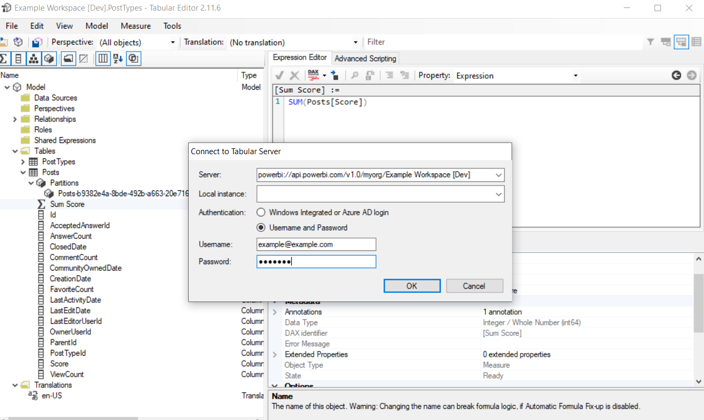
Task: Select the Sum Score measure
Action: tap(67, 204)
